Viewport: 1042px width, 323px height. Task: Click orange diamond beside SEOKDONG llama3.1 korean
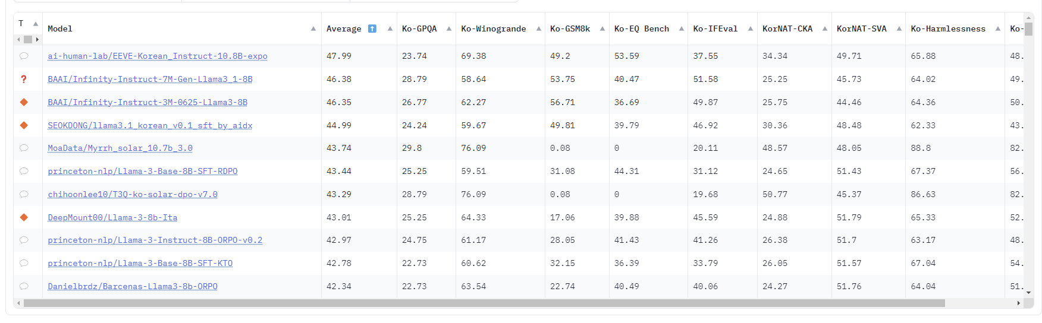24,125
